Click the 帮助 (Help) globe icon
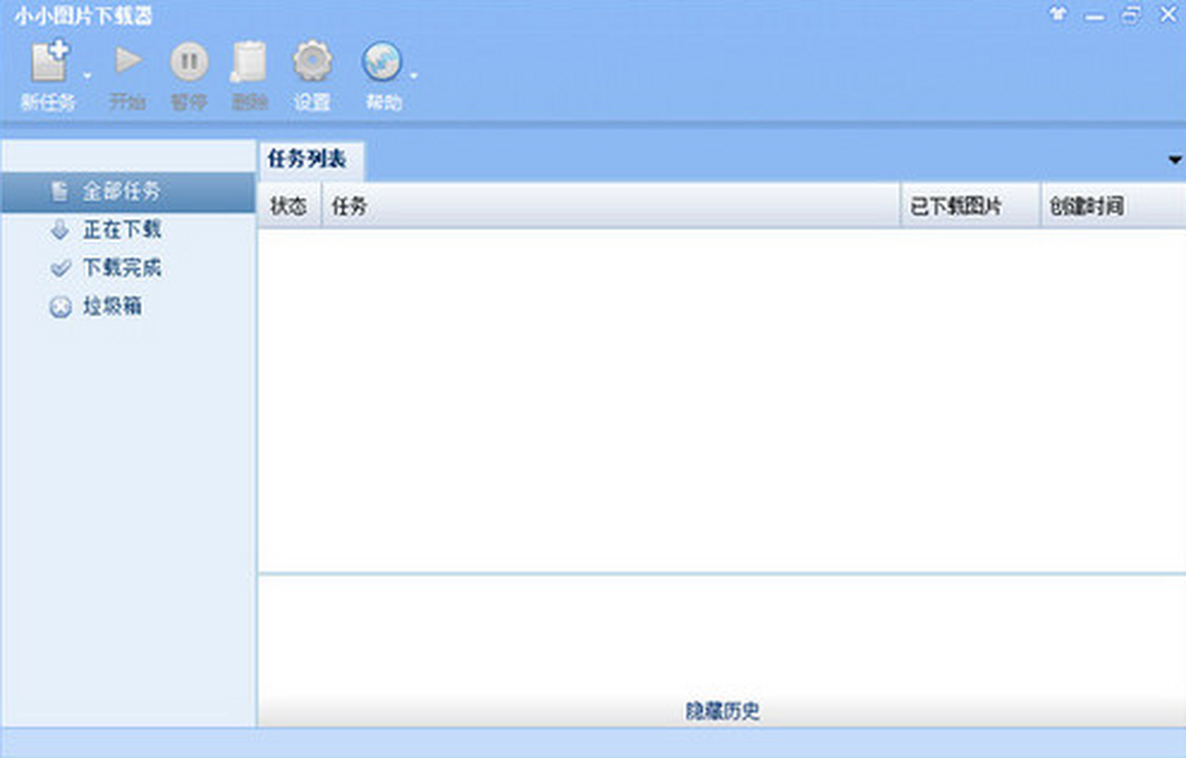Image resolution: width=1186 pixels, height=758 pixels. pos(381,63)
